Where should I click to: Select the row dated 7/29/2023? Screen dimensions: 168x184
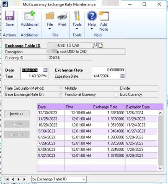pyautogui.click(x=97, y=144)
